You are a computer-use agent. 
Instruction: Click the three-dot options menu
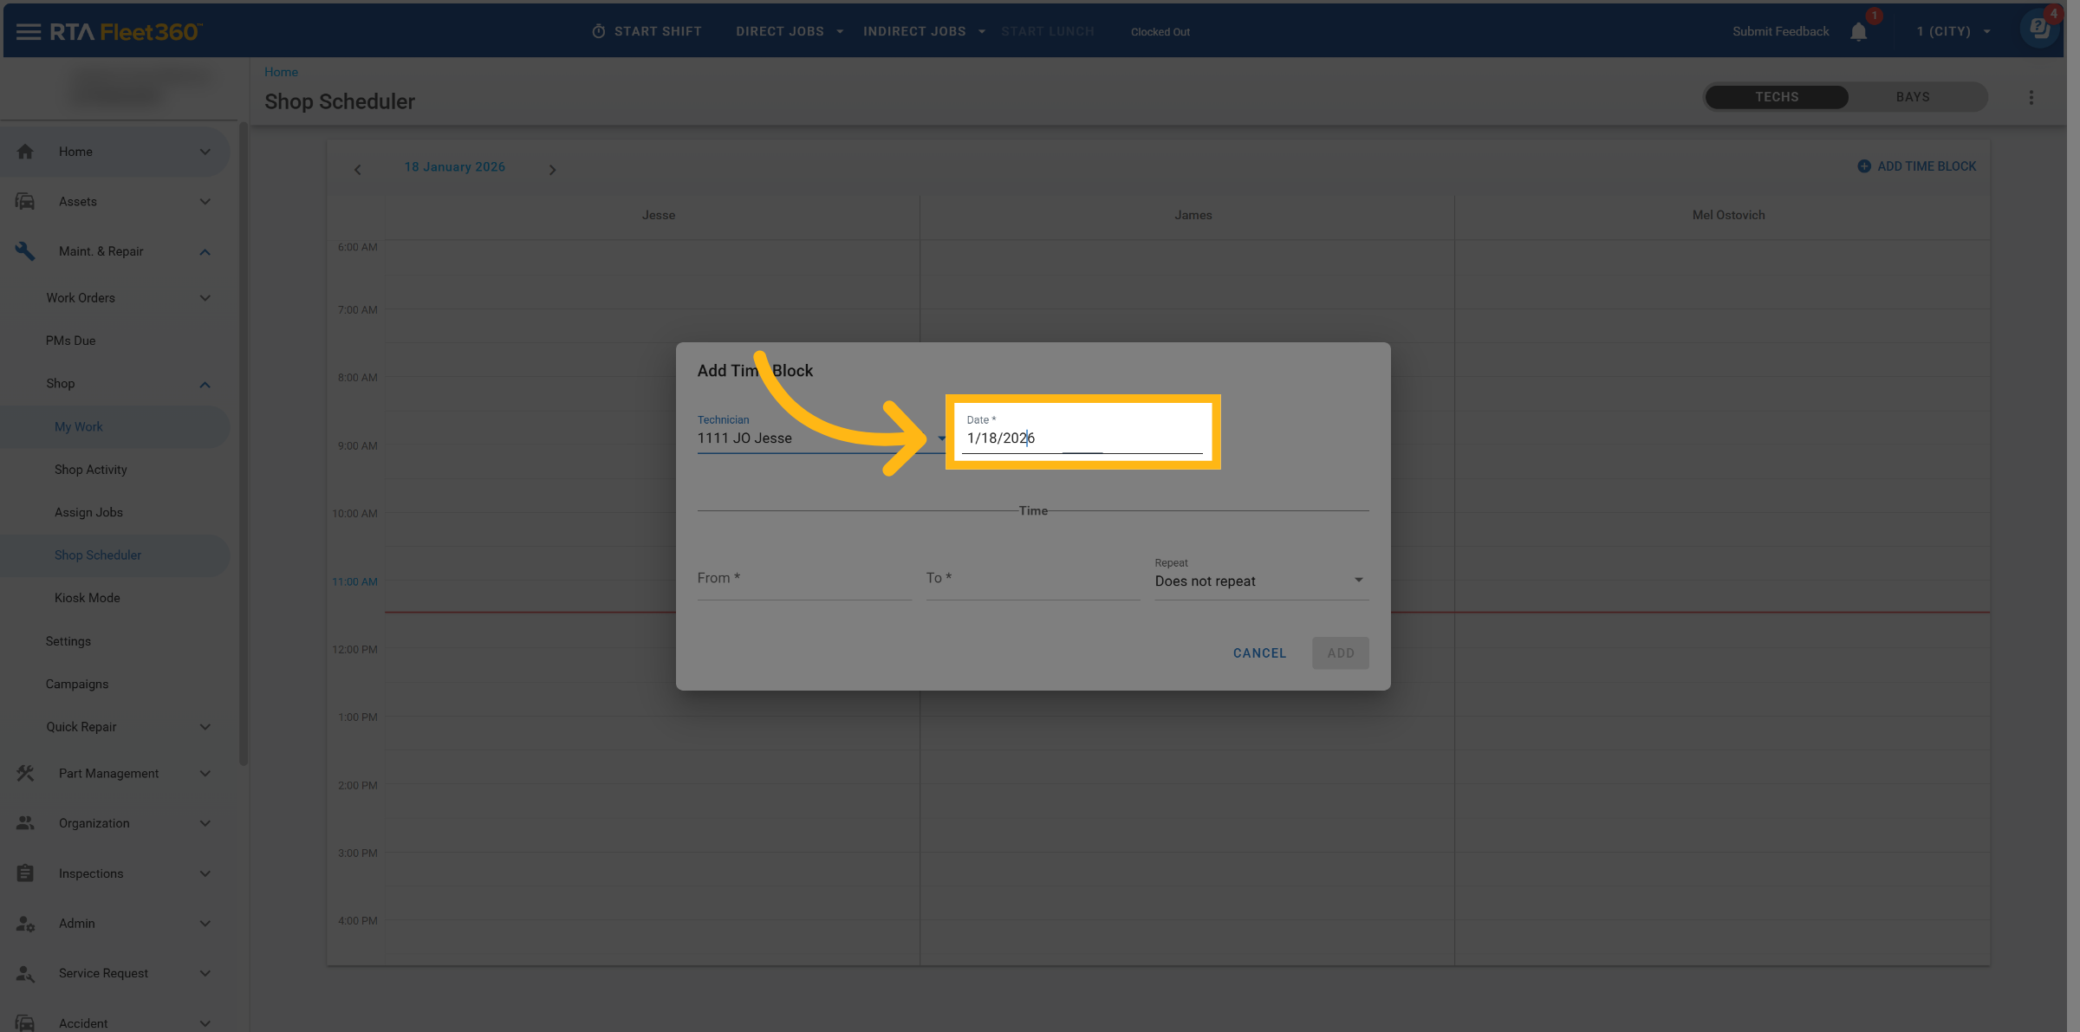pyautogui.click(x=2031, y=98)
